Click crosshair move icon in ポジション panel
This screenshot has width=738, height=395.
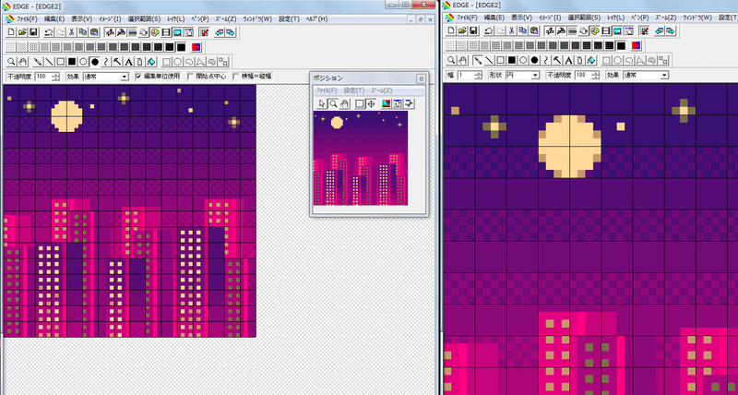click(371, 104)
